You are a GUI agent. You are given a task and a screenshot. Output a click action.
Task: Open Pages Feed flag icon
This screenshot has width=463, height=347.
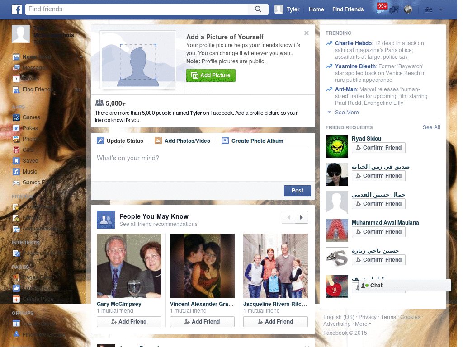coord(16,277)
